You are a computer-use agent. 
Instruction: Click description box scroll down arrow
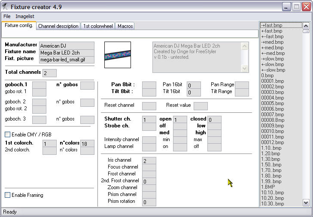[245, 69]
